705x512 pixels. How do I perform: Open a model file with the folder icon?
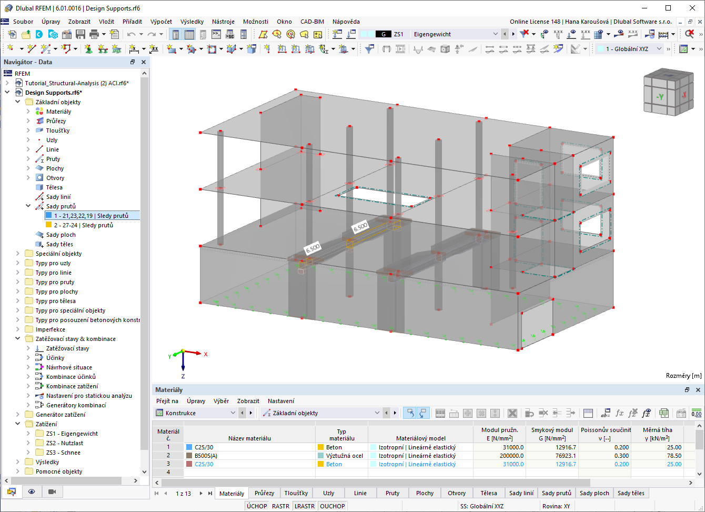click(26, 34)
